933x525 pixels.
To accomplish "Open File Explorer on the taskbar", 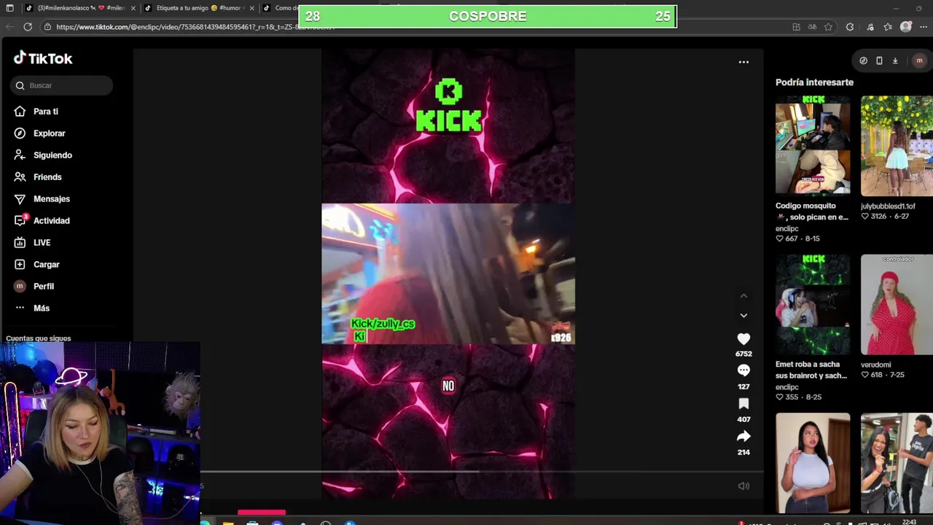I will pos(227,522).
